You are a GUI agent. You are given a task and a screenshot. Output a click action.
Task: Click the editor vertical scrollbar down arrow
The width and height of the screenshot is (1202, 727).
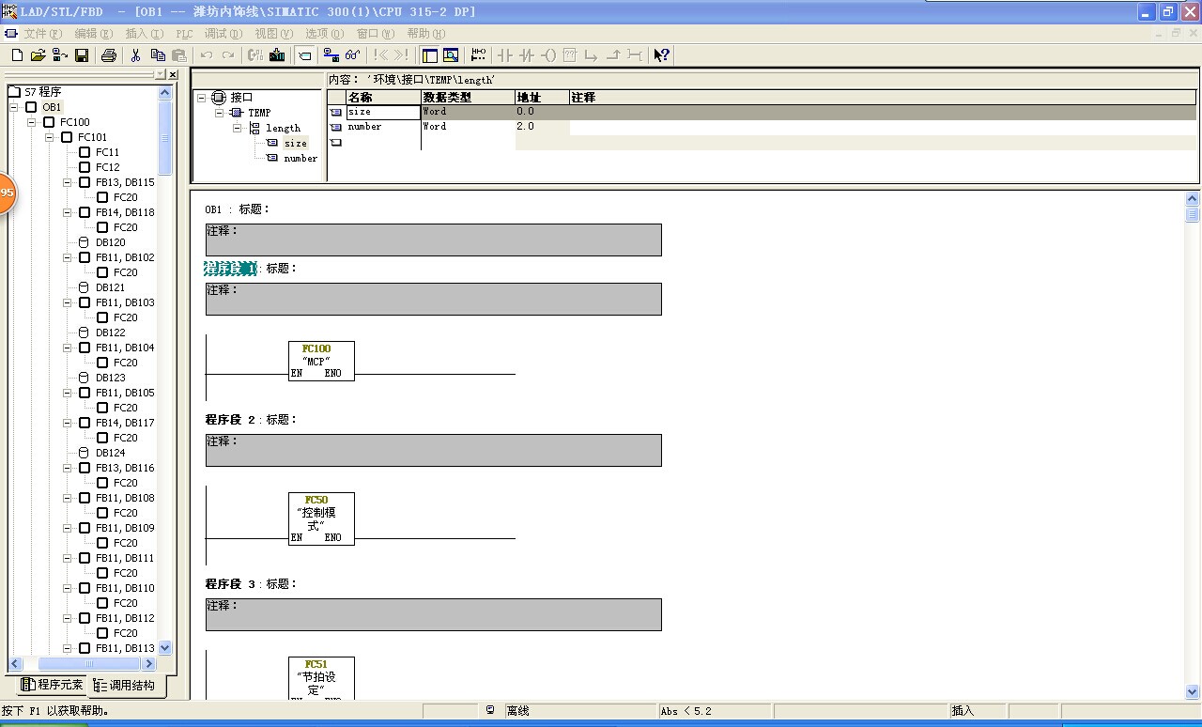pos(1193,693)
